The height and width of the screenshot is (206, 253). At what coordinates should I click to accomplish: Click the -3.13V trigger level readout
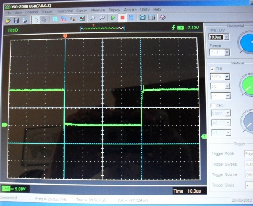[x=193, y=28]
